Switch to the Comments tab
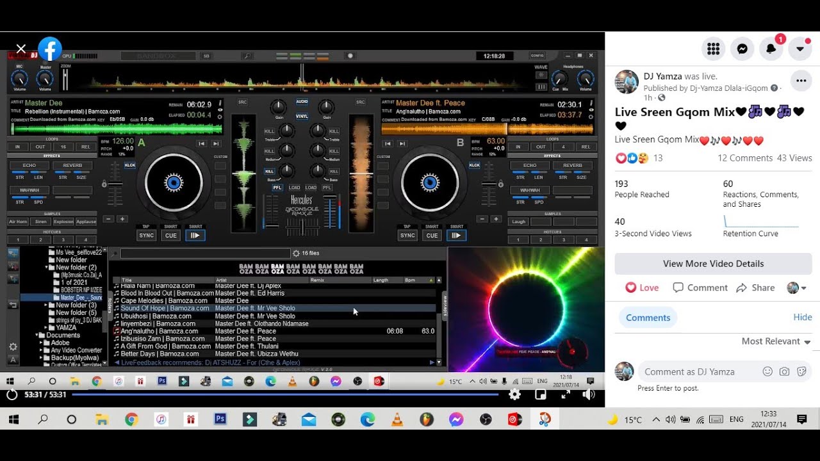The height and width of the screenshot is (461, 820). point(648,318)
